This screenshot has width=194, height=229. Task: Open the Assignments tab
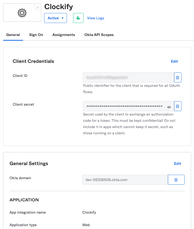[x=64, y=35]
